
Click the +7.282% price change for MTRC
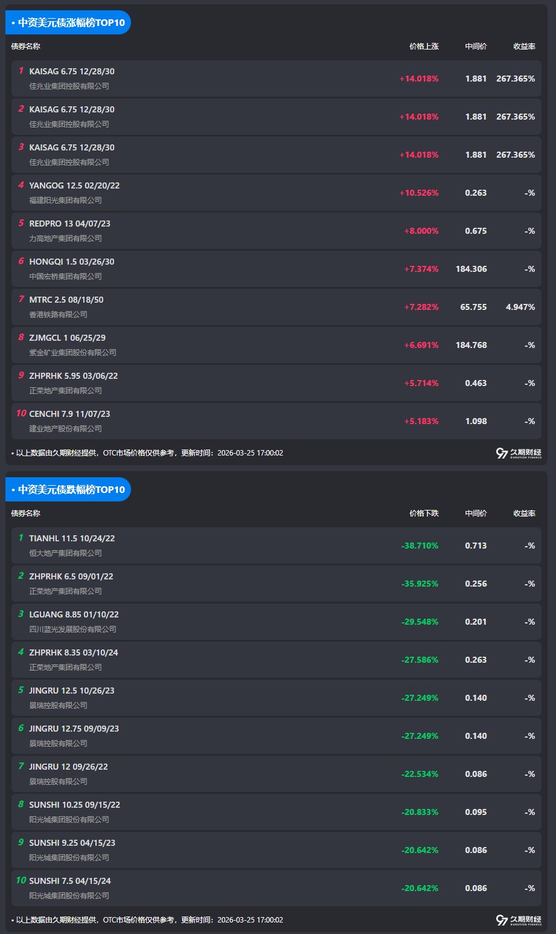tap(421, 308)
